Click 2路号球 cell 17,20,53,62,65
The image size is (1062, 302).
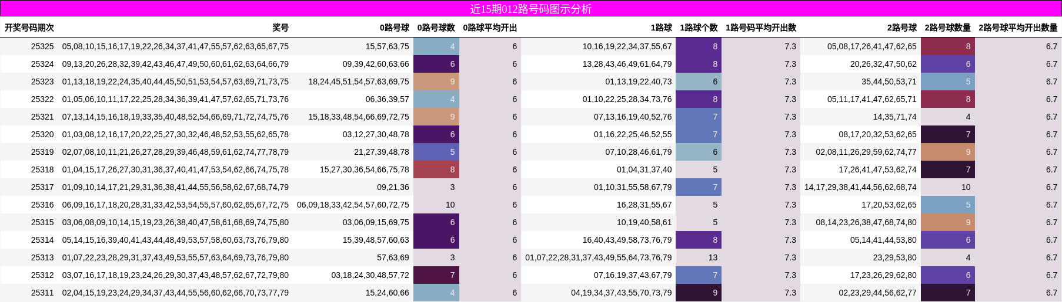pyautogui.click(x=889, y=205)
